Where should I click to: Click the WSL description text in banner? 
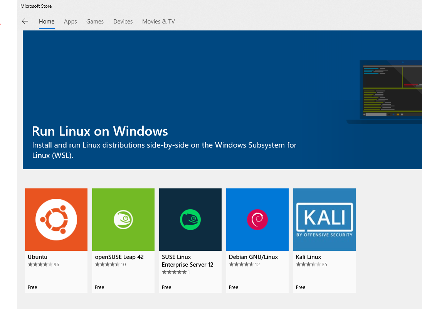coord(164,150)
